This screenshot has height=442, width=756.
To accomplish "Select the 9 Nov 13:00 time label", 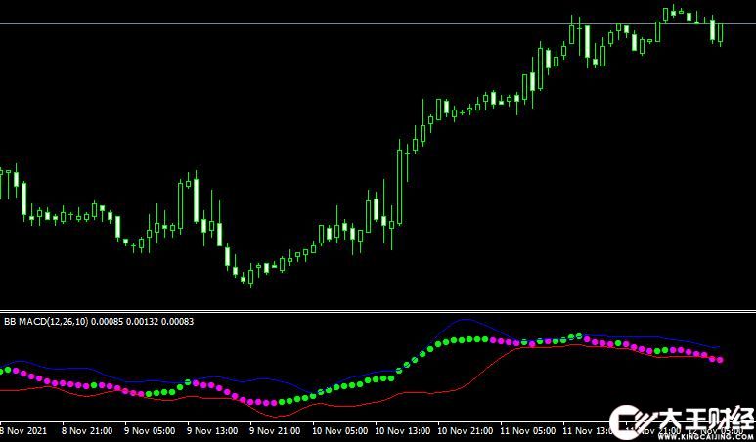I will (x=212, y=430).
